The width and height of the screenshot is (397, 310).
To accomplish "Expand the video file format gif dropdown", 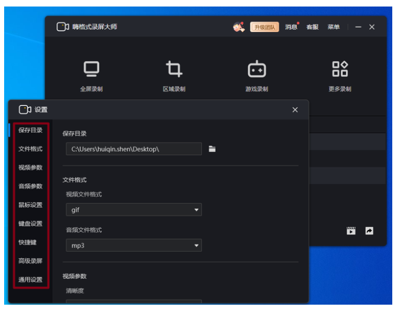I will (x=134, y=210).
